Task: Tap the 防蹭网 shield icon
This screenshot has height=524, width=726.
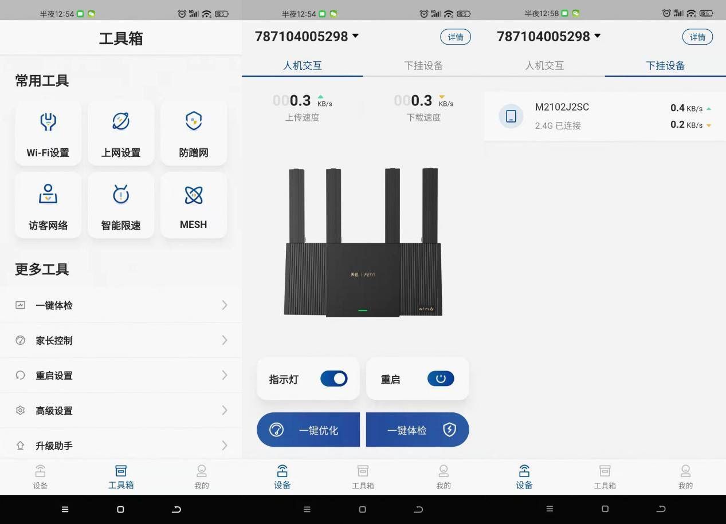Action: pos(194,121)
